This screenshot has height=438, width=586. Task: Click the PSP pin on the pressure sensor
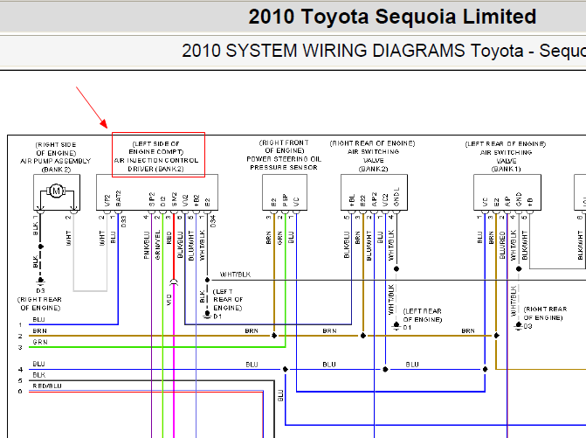coord(286,199)
